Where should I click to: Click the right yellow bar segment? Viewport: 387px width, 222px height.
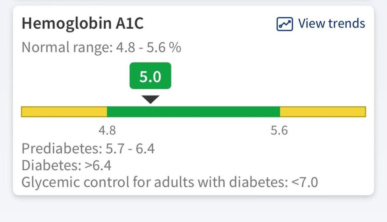click(x=323, y=111)
